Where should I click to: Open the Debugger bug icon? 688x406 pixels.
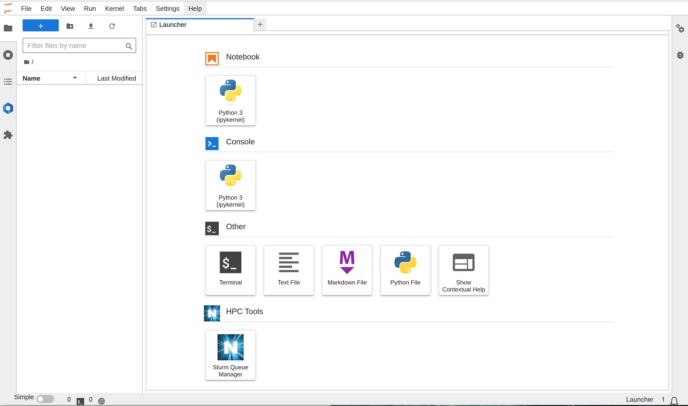click(x=680, y=55)
